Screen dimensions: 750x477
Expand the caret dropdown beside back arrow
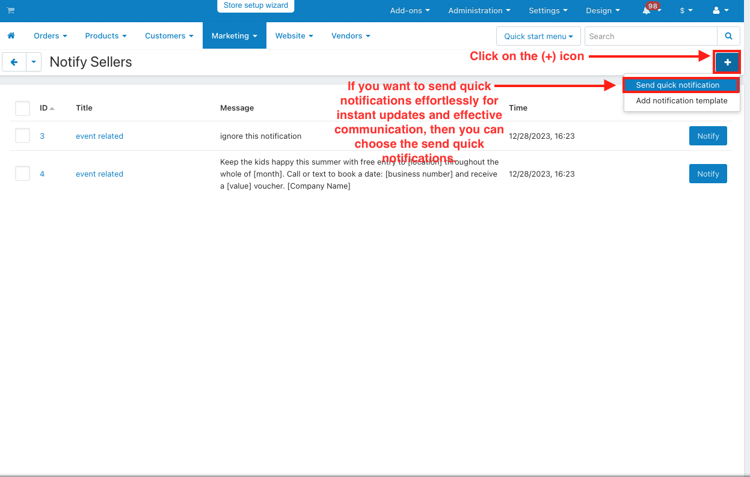(34, 62)
